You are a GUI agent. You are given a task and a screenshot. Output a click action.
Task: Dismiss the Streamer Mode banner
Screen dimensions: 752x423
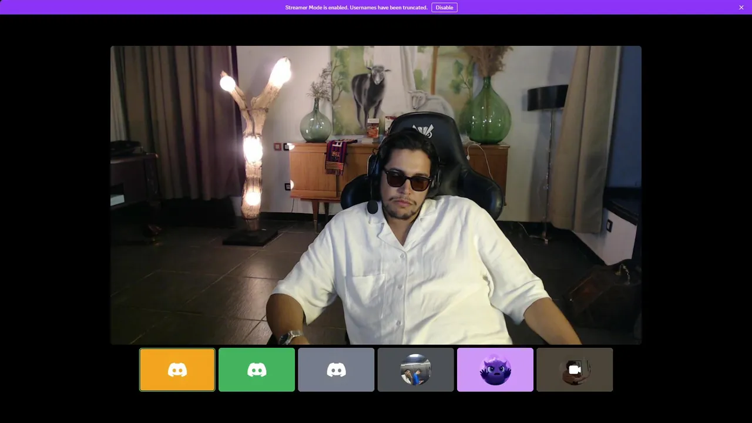pos(741,8)
